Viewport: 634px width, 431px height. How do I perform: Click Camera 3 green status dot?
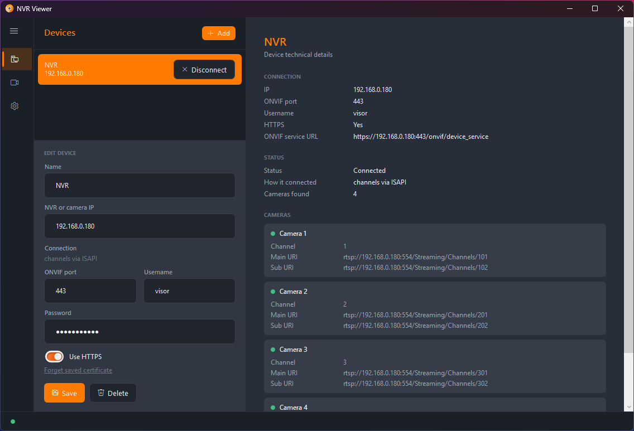(273, 350)
